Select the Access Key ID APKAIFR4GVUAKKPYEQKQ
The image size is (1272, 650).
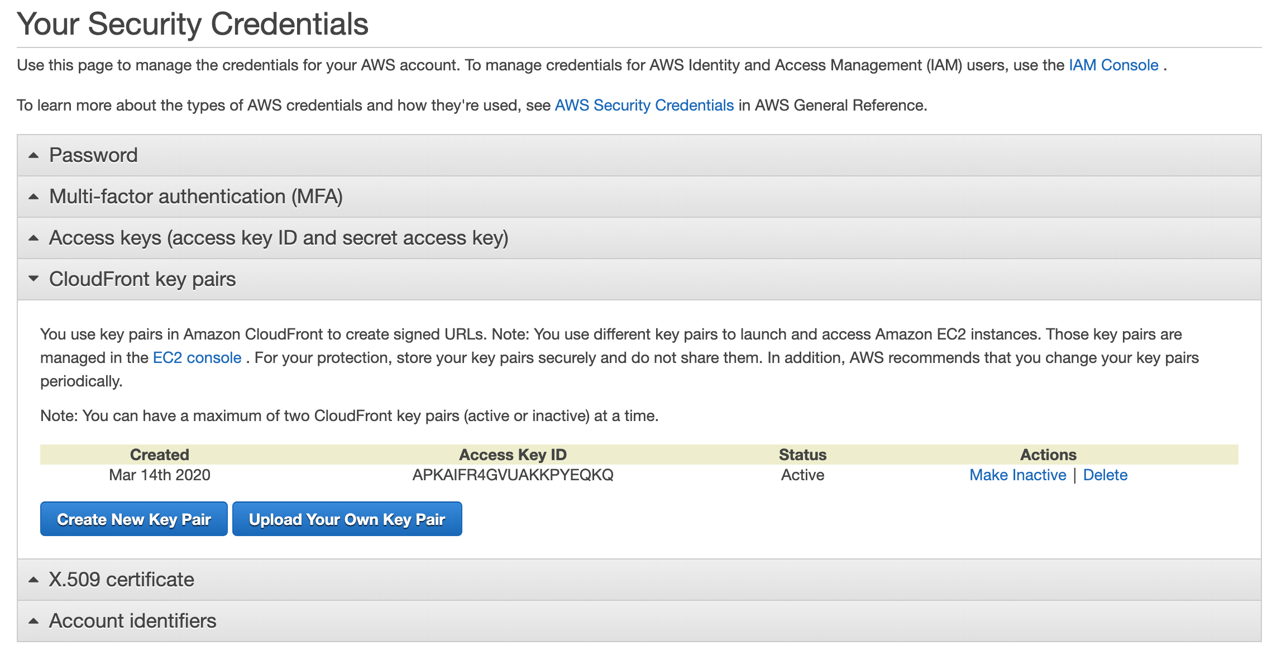513,475
